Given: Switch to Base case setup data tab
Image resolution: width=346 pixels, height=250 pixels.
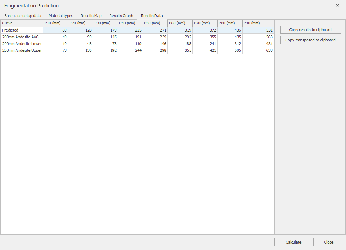Looking at the screenshot, I should point(22,16).
